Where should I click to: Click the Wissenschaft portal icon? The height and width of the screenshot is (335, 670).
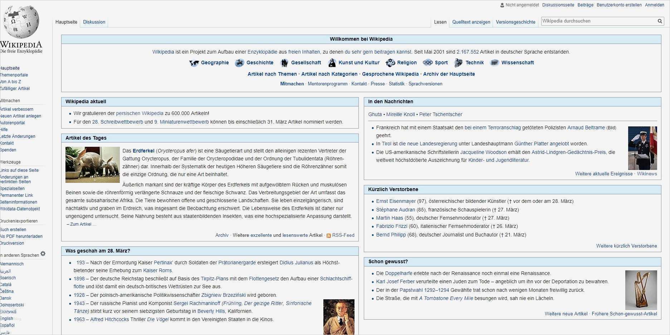494,62
